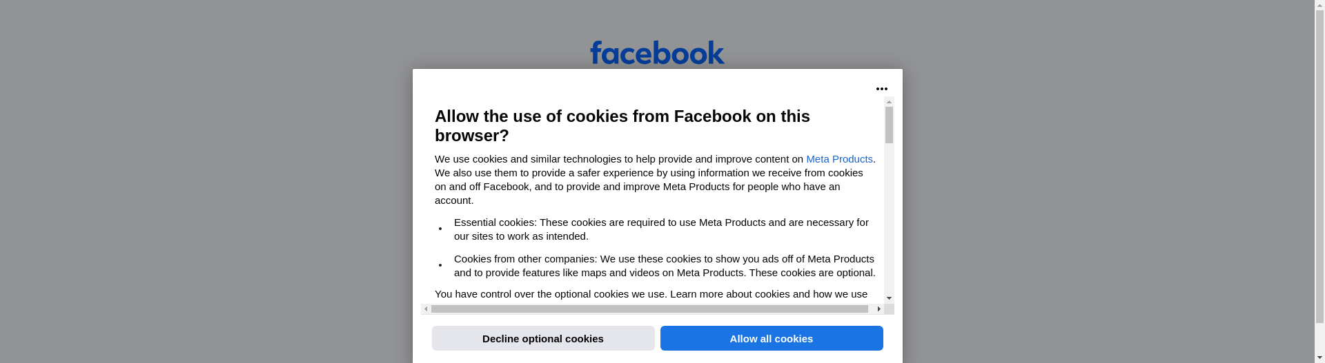
Task: Click the dialog's horizontal scroll right arrow
Action: click(879, 309)
